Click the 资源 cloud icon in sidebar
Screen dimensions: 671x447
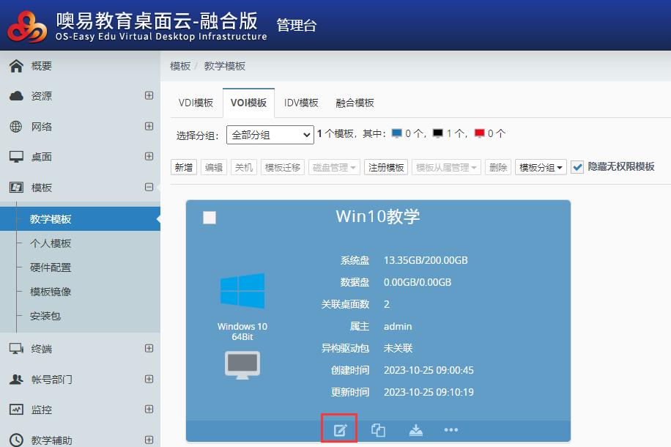16,96
